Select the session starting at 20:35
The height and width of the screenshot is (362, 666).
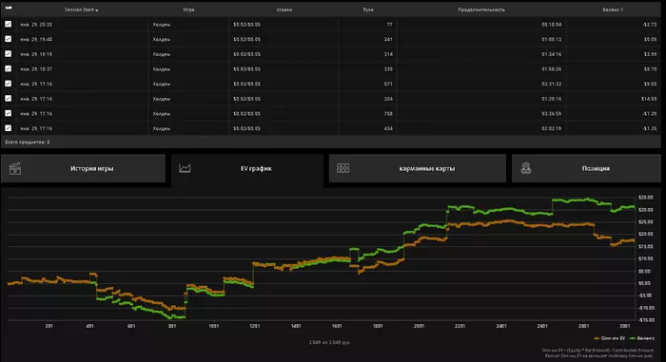coord(36,25)
